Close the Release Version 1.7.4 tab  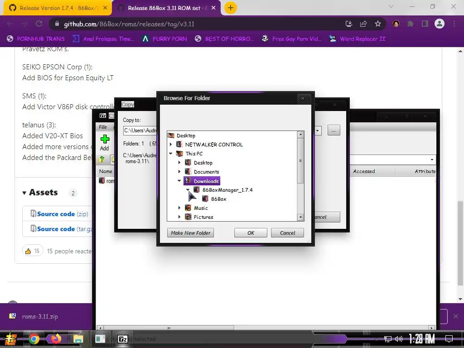click(105, 8)
